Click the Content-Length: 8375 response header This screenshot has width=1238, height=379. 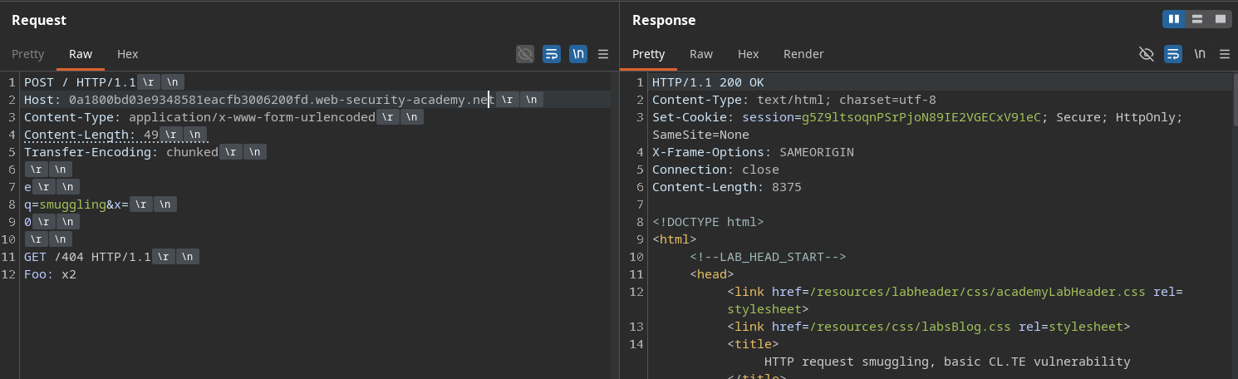[x=727, y=187]
